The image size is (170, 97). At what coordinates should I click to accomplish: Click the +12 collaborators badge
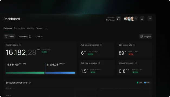pyautogui.click(x=136, y=19)
